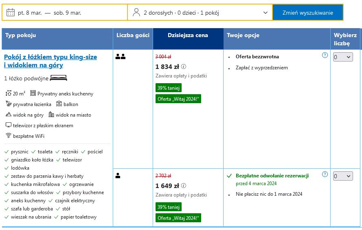Click the person icon in guests field

pos(136,13)
